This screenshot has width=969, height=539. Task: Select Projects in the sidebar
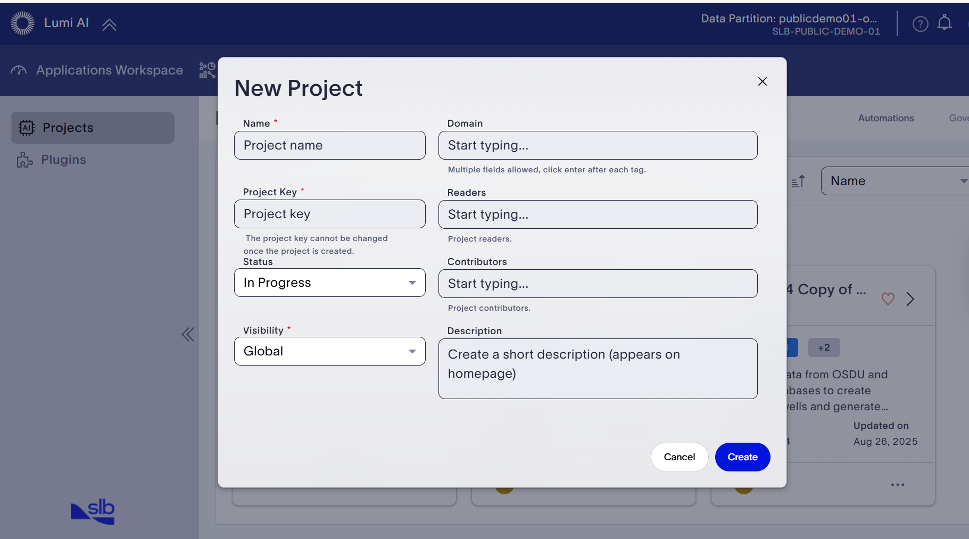[x=93, y=128]
